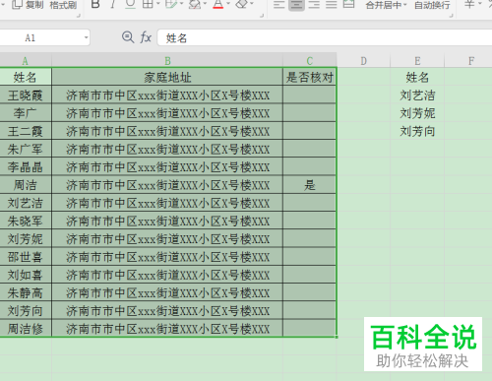Viewport: 492px width, 381px height.
Task: Toggle italic formatting
Action: (x=113, y=4)
